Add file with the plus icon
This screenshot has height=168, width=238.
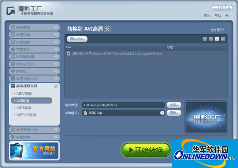(217, 39)
